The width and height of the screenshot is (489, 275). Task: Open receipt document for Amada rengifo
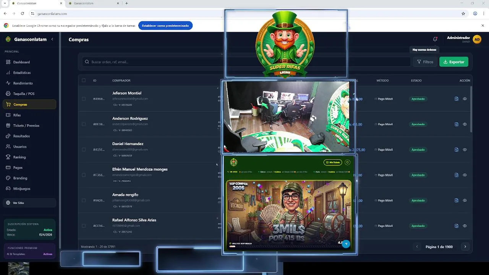(457, 201)
